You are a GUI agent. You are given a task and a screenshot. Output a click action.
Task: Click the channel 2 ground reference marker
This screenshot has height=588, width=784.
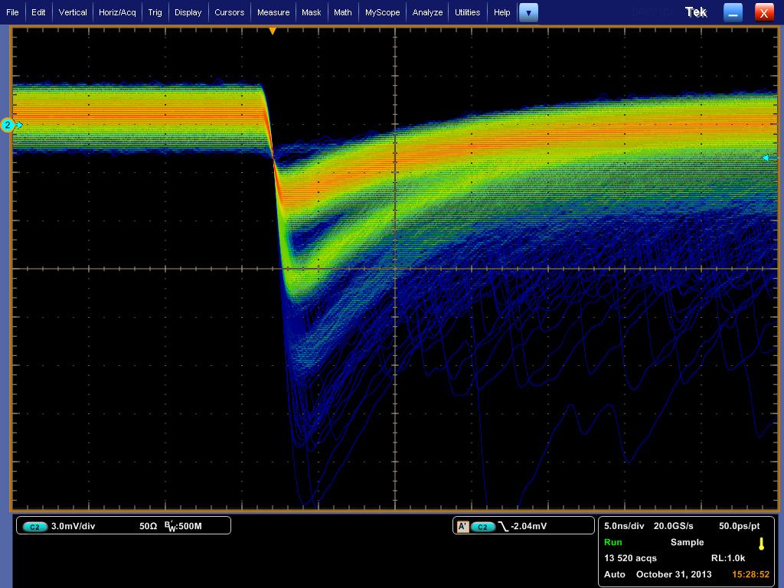(9, 125)
